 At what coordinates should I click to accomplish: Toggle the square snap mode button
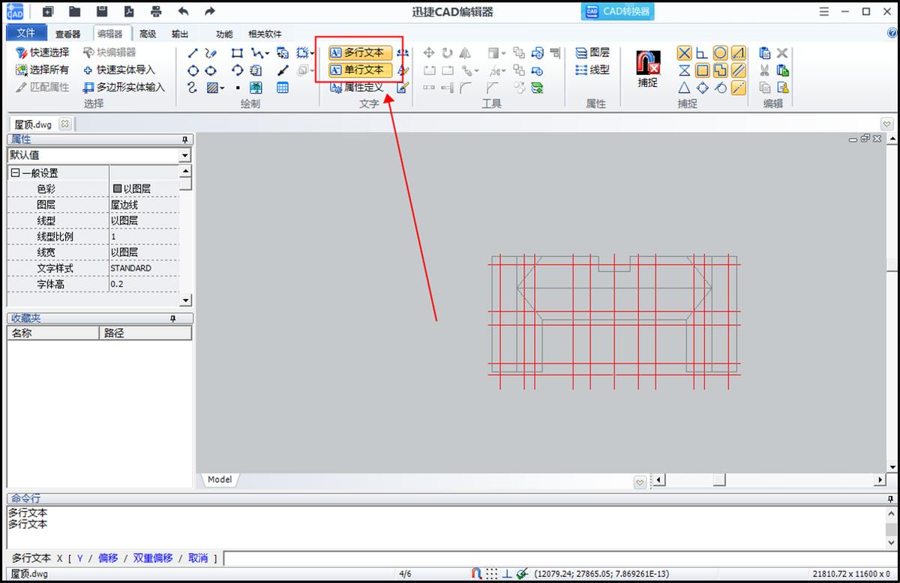click(702, 70)
